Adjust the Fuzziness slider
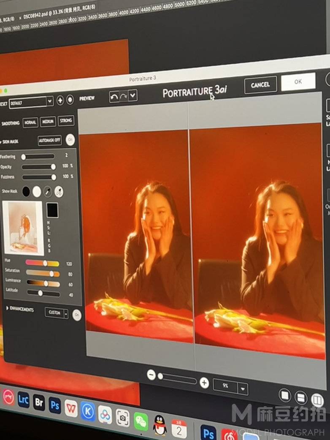330x440 pixels. [x=39, y=177]
